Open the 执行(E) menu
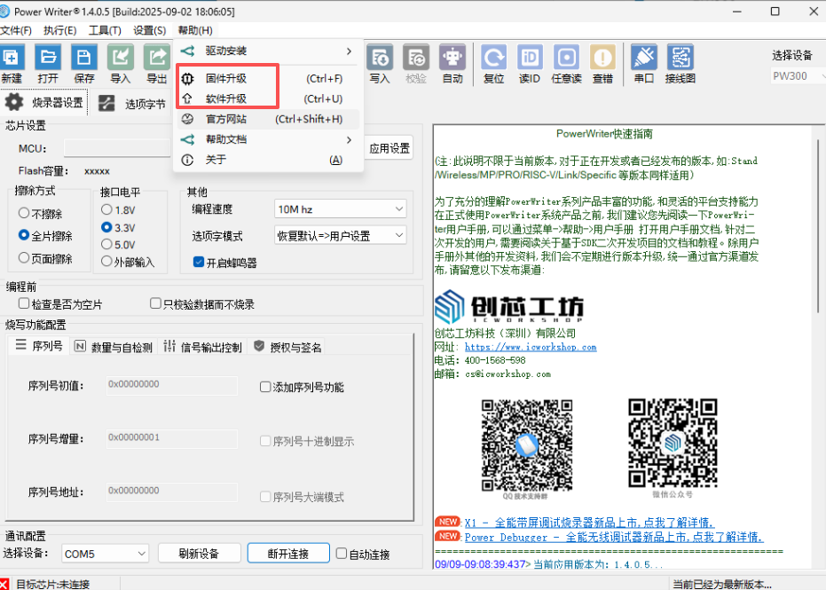826x590 pixels. point(59,30)
